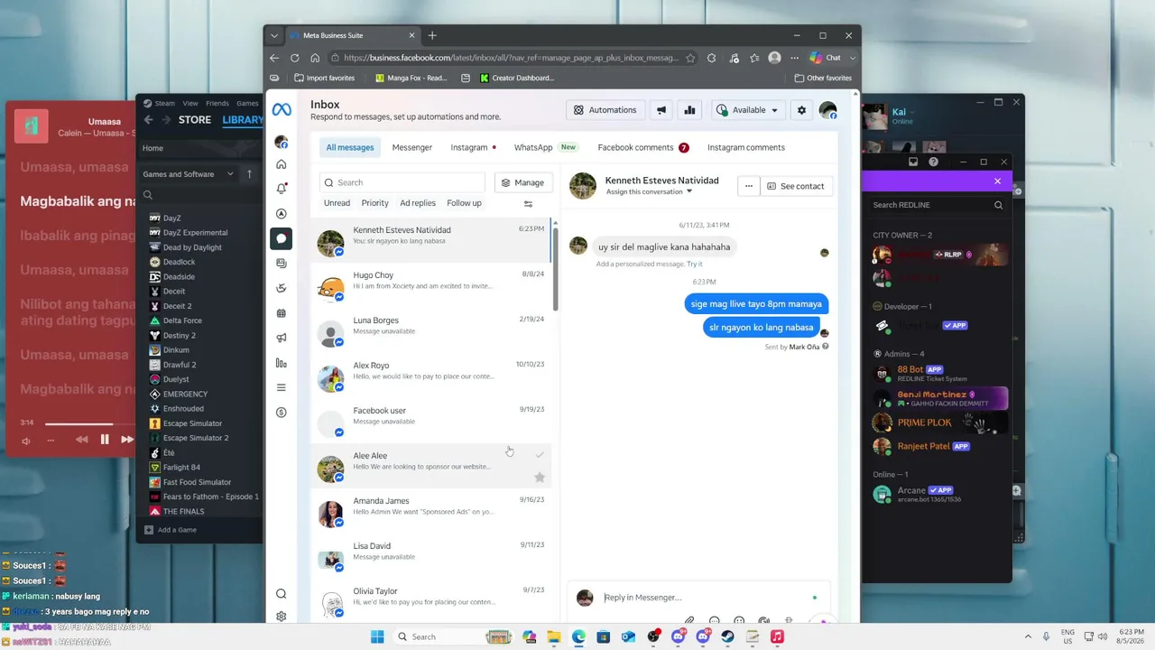Open the Facebook comments tab

(x=643, y=147)
